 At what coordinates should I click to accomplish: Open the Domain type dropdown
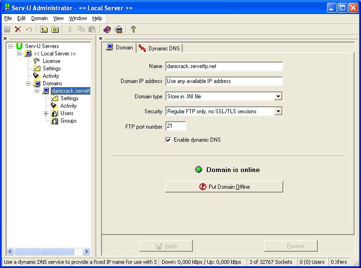[x=278, y=96]
